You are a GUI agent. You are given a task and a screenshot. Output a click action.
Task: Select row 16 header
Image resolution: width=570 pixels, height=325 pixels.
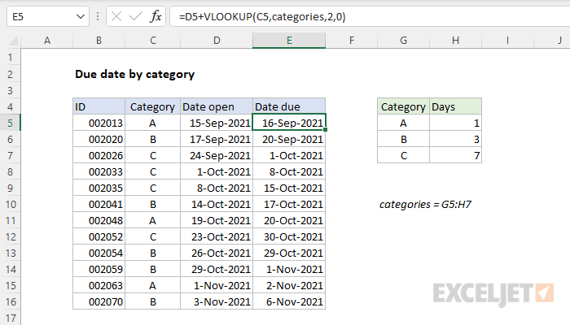point(10,301)
